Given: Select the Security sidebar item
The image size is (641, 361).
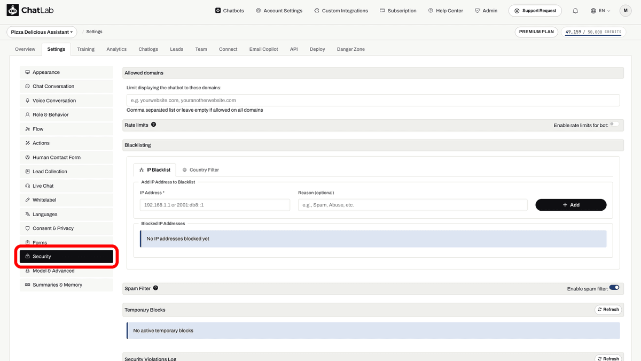Looking at the screenshot, I should coord(66,257).
